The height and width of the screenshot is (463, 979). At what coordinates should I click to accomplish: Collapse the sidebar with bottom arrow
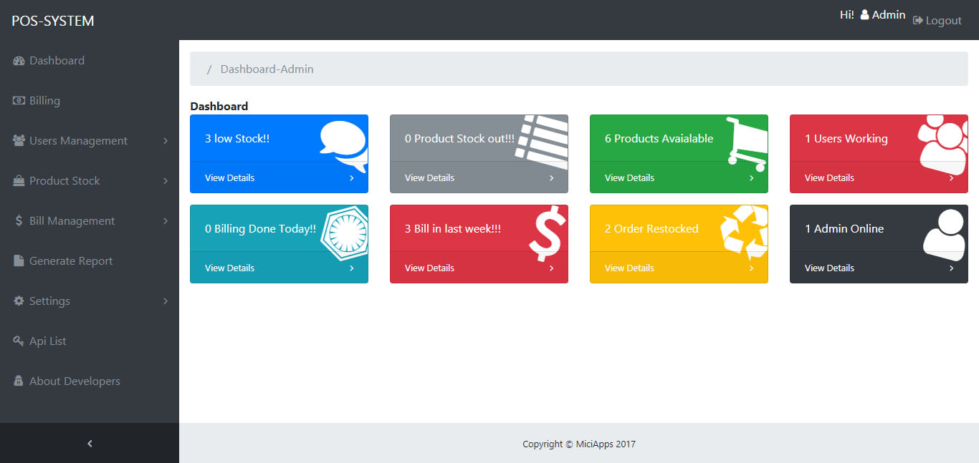(90, 444)
